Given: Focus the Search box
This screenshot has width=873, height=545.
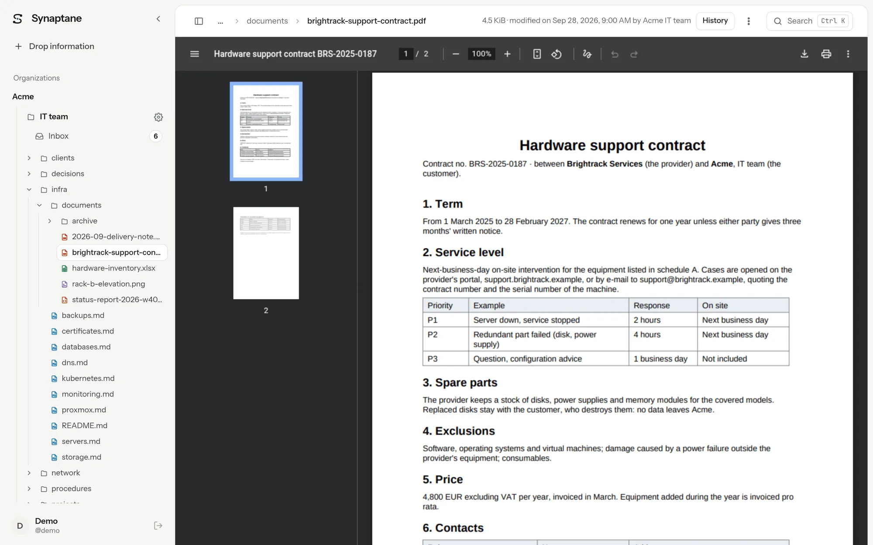Looking at the screenshot, I should point(810,21).
